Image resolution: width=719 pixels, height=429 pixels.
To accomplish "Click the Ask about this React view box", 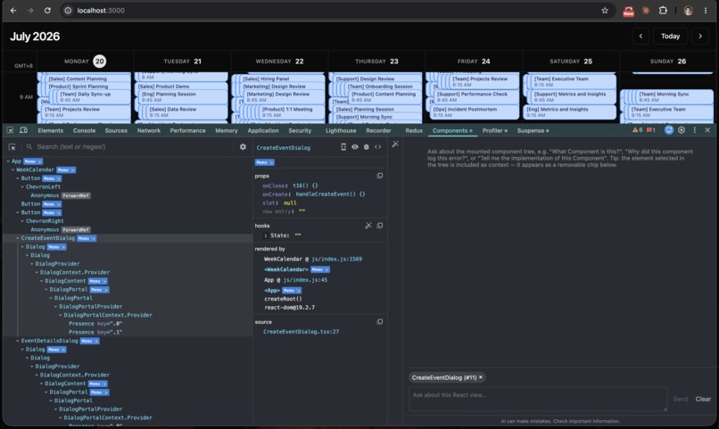I will click(x=538, y=399).
